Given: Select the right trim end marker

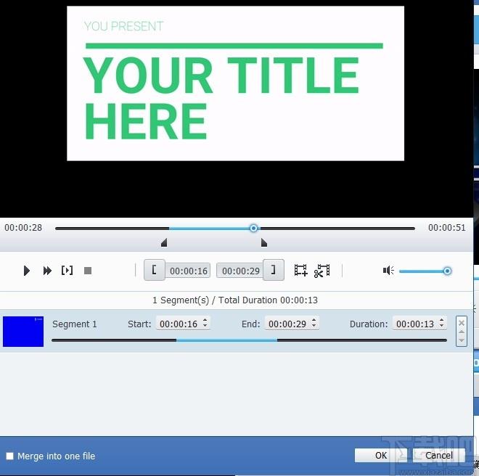Looking at the screenshot, I should (264, 242).
